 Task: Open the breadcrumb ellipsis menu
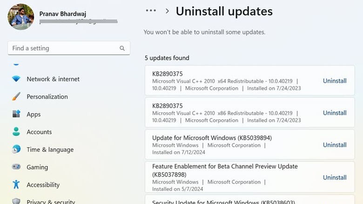pyautogui.click(x=151, y=11)
